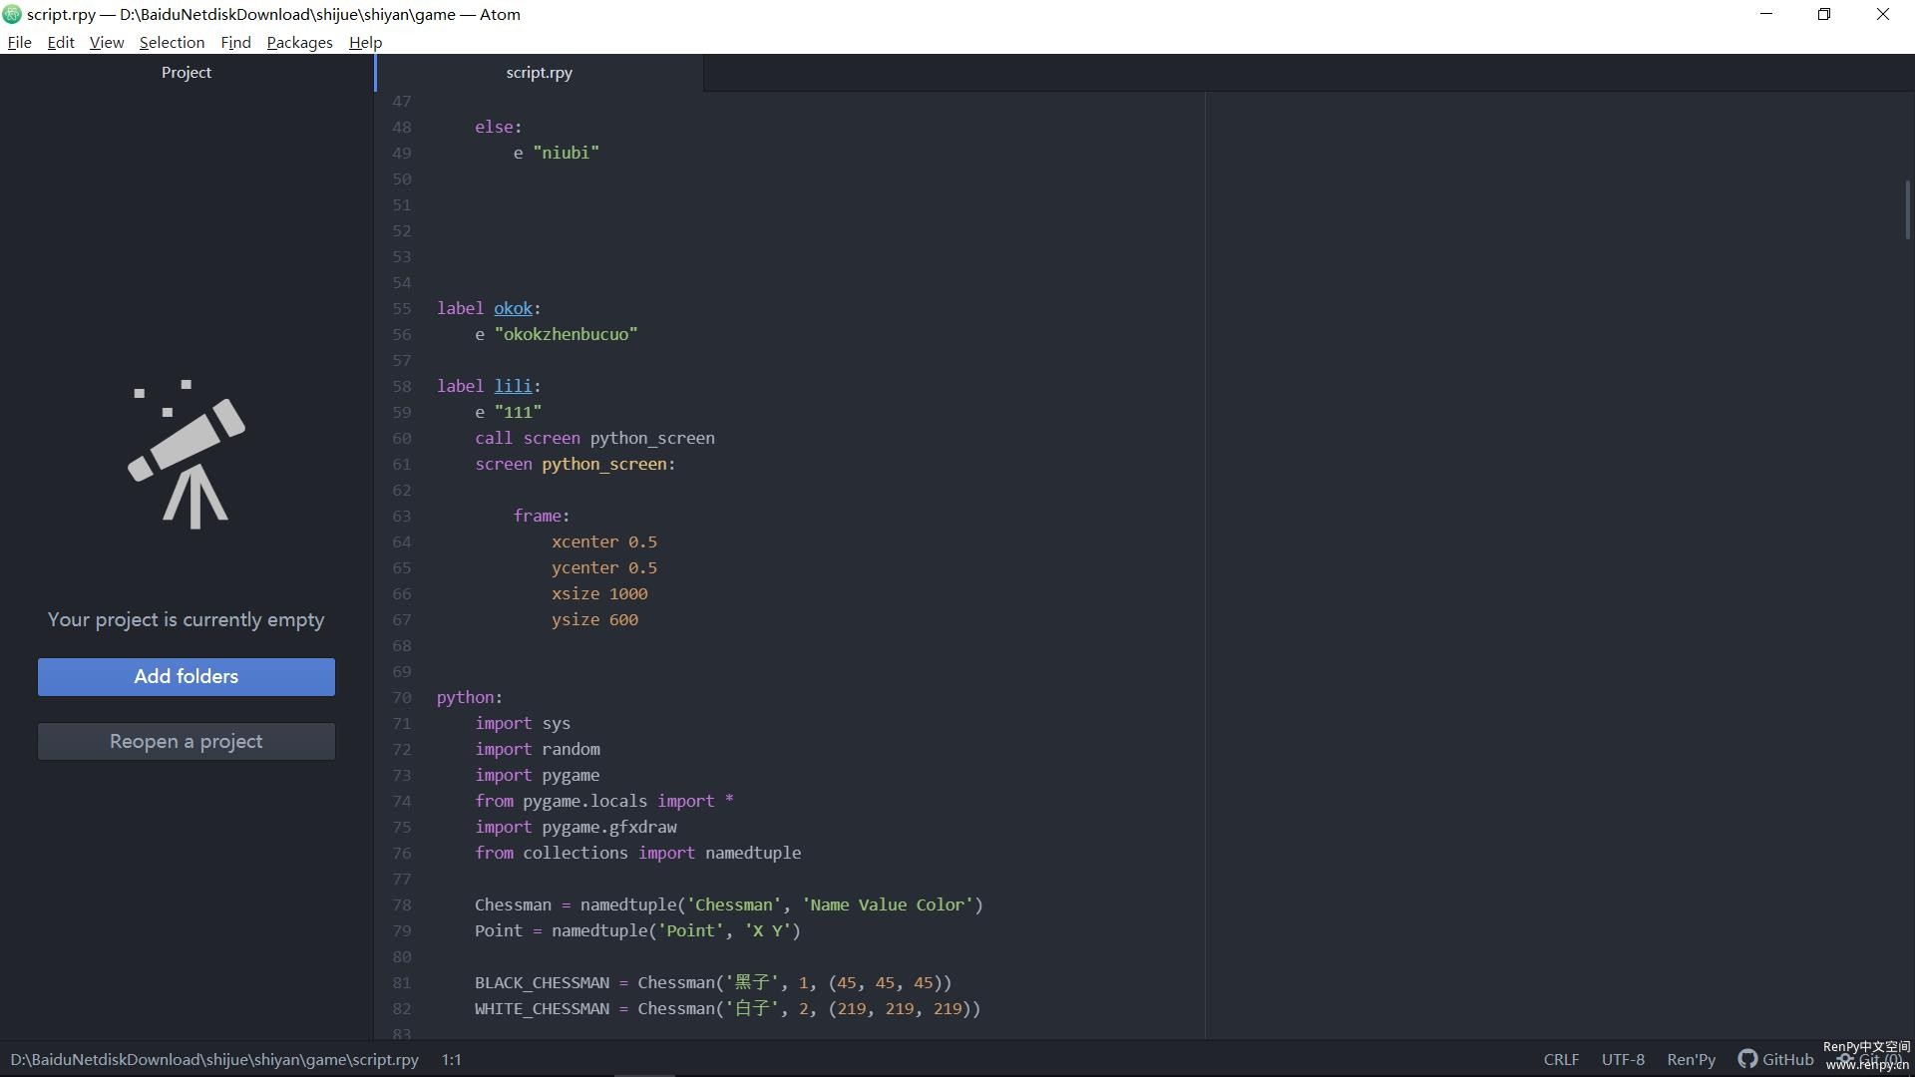Change CRLF line ending setting
The image size is (1915, 1077).
click(x=1561, y=1059)
